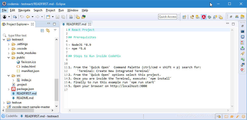Click the New wizard icon
The height and width of the screenshot is (120, 247).
click(48, 17)
